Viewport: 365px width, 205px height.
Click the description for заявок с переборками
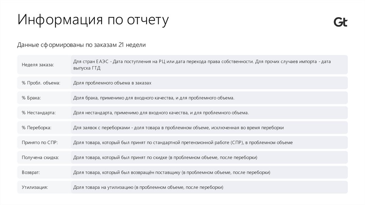(x=179, y=127)
